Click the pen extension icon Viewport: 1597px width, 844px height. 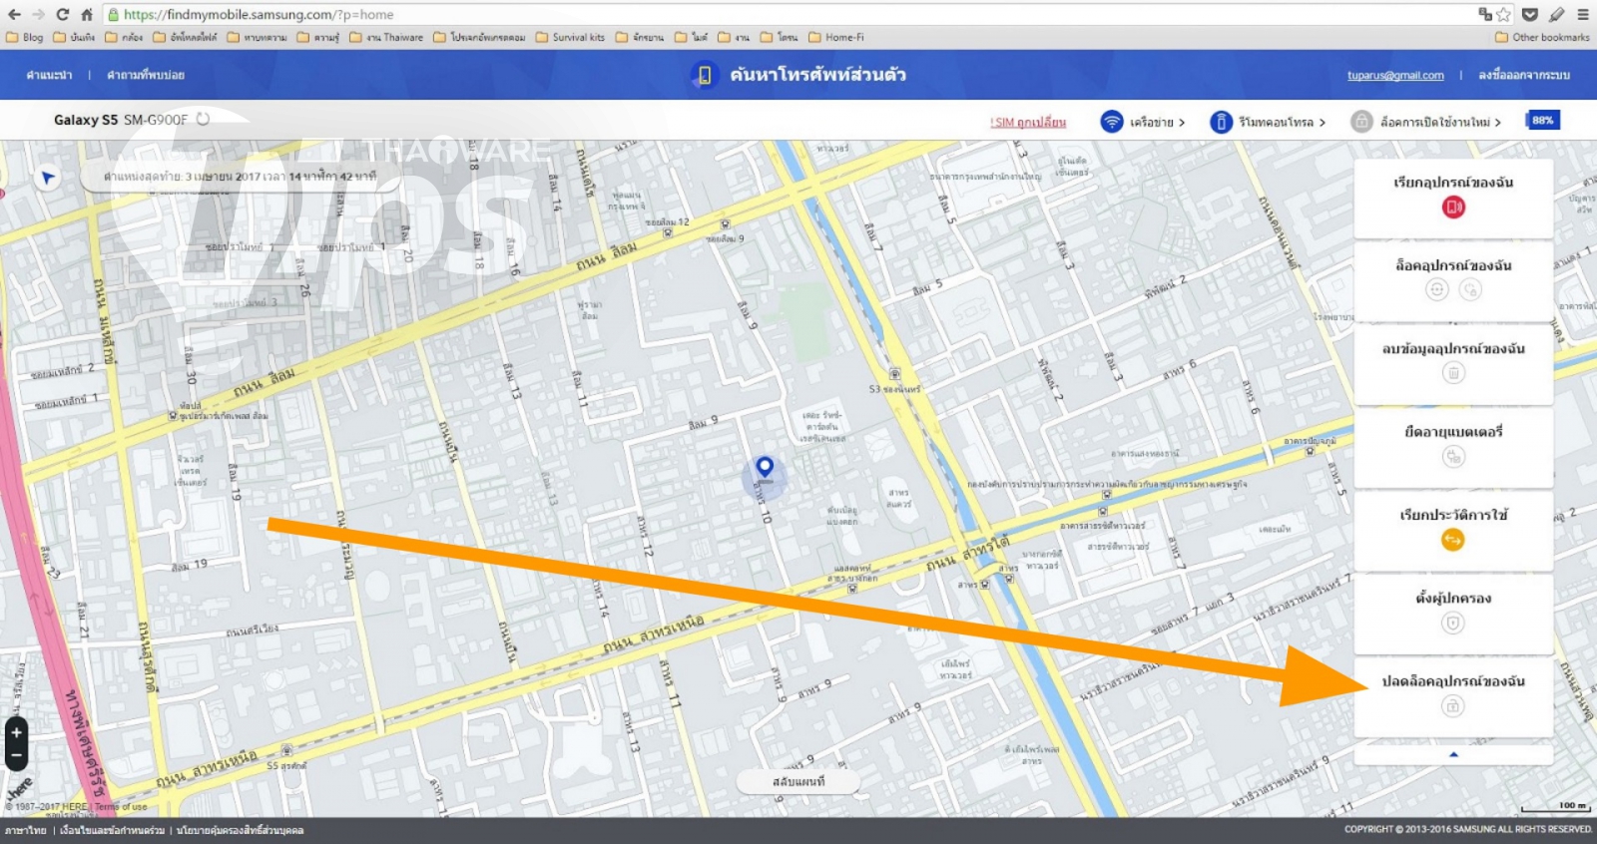1556,15
